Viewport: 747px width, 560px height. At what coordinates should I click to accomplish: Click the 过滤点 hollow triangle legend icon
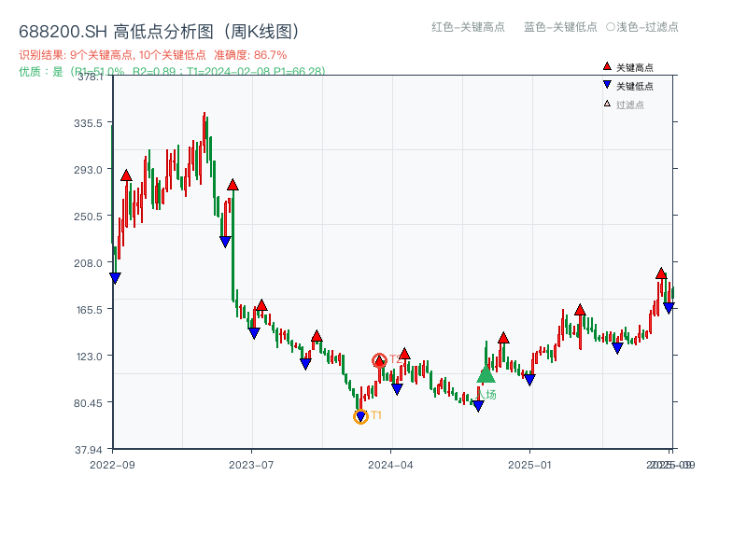(605, 103)
